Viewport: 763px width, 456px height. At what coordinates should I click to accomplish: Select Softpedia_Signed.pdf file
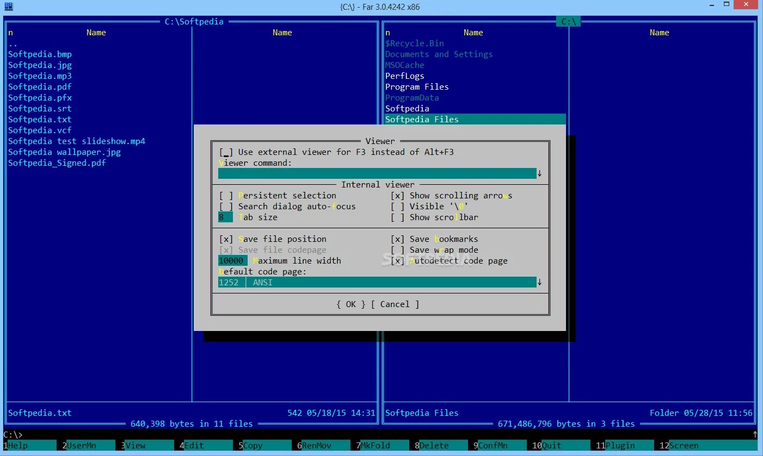pos(57,163)
